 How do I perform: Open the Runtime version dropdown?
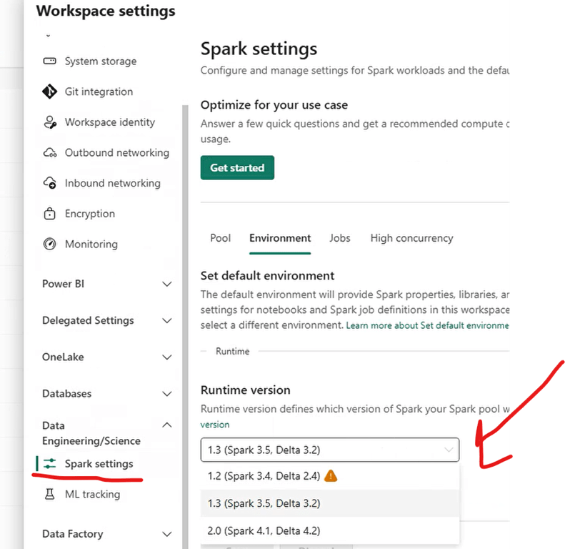(330, 450)
